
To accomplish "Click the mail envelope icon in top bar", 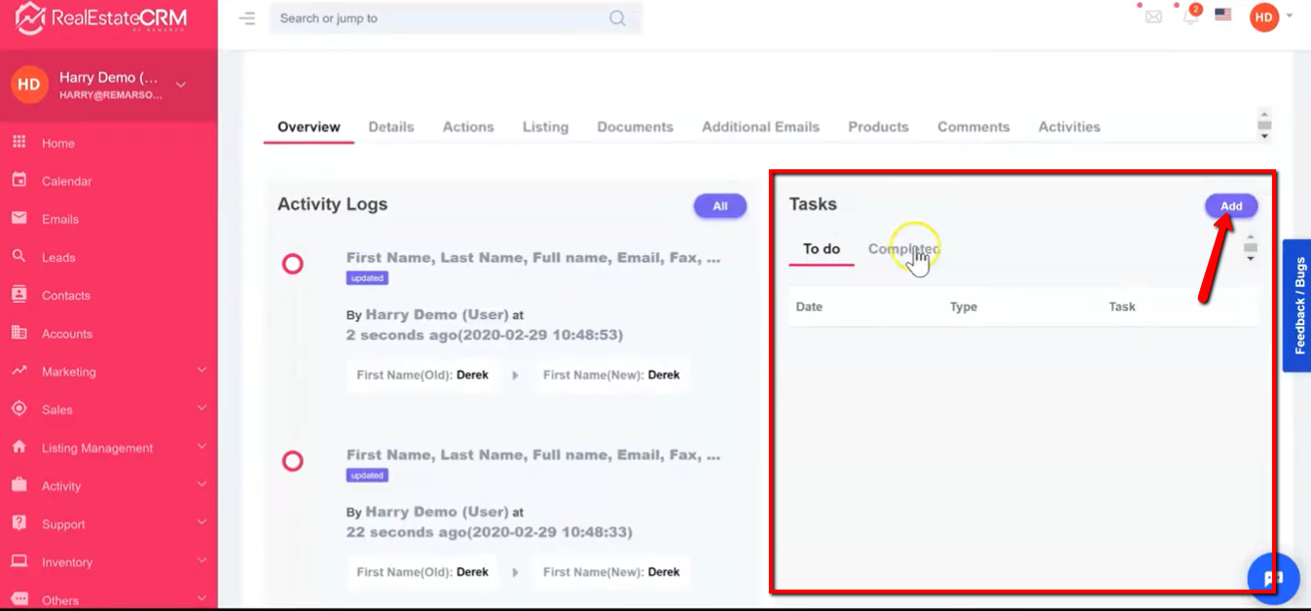I will pyautogui.click(x=1153, y=17).
